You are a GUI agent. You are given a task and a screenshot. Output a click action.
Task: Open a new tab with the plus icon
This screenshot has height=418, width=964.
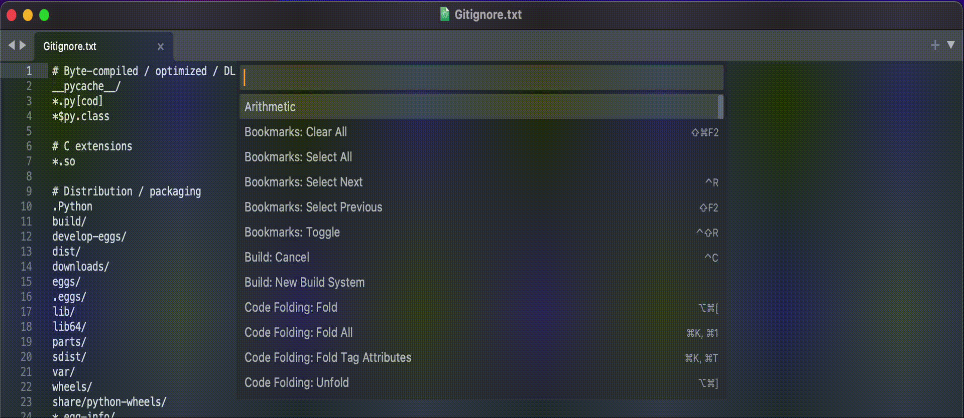click(935, 45)
